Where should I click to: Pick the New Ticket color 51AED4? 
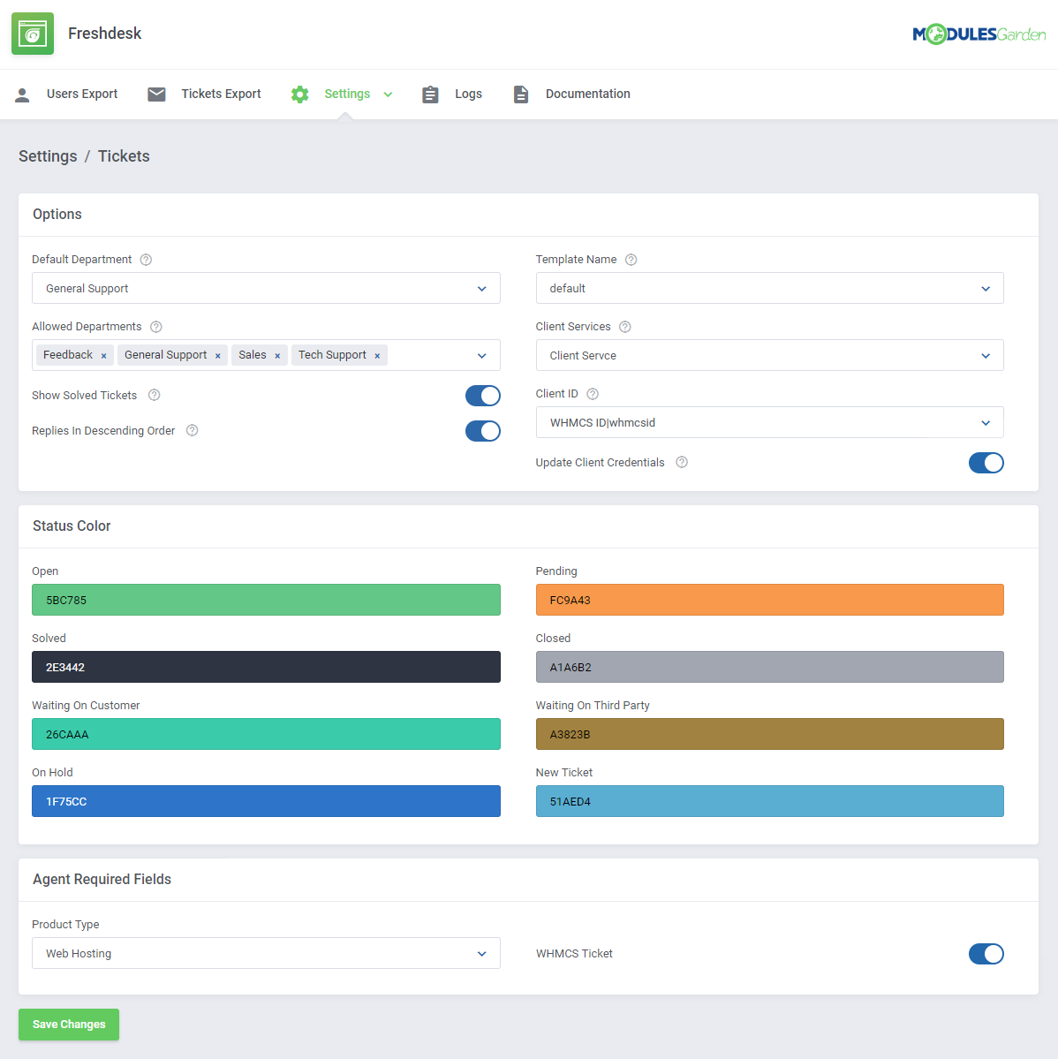pos(770,801)
